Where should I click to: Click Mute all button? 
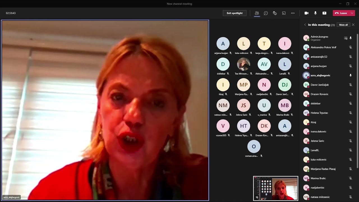(343, 25)
